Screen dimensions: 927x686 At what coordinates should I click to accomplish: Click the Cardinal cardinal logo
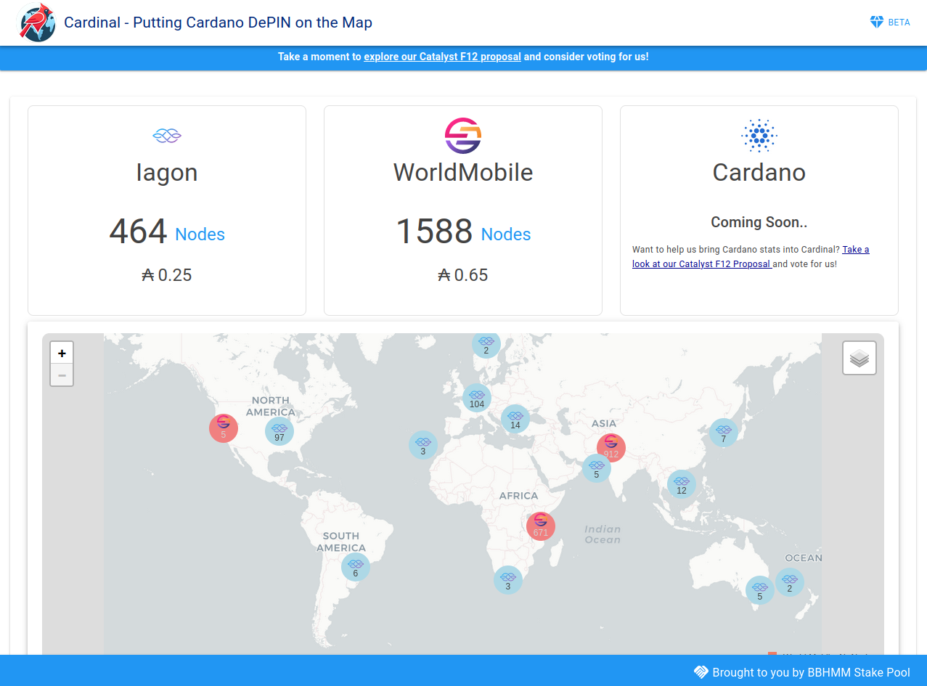36,23
